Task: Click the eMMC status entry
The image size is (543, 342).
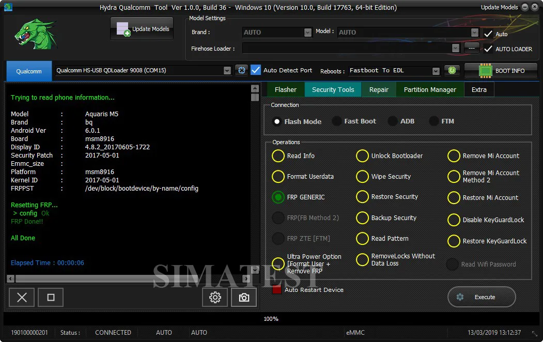Action: (x=355, y=333)
